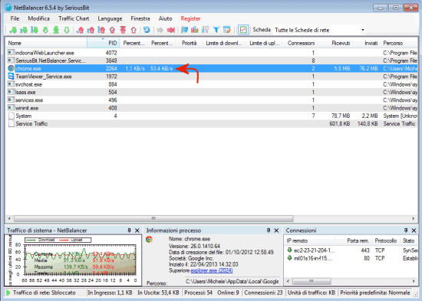Click the Percorso path field in process info
The image size is (422, 301).
232,281
